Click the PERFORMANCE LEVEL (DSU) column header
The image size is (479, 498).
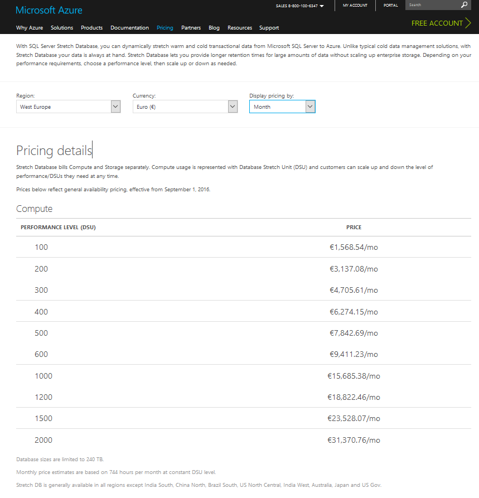(x=58, y=227)
